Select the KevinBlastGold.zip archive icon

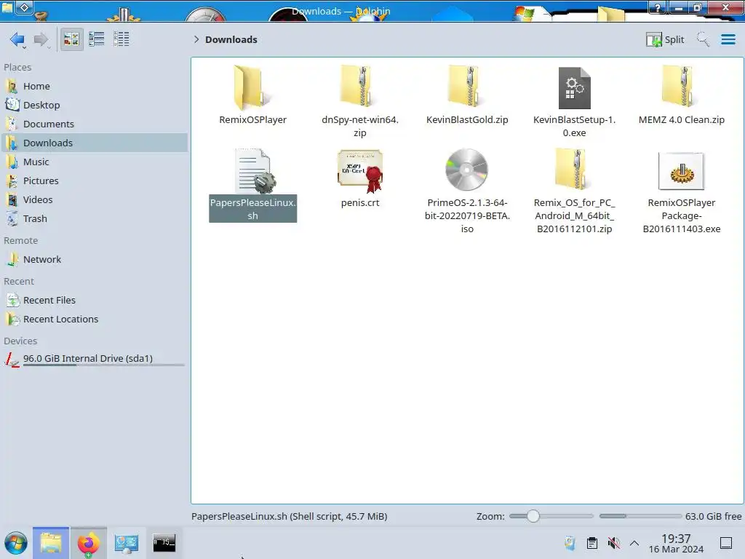(466, 87)
